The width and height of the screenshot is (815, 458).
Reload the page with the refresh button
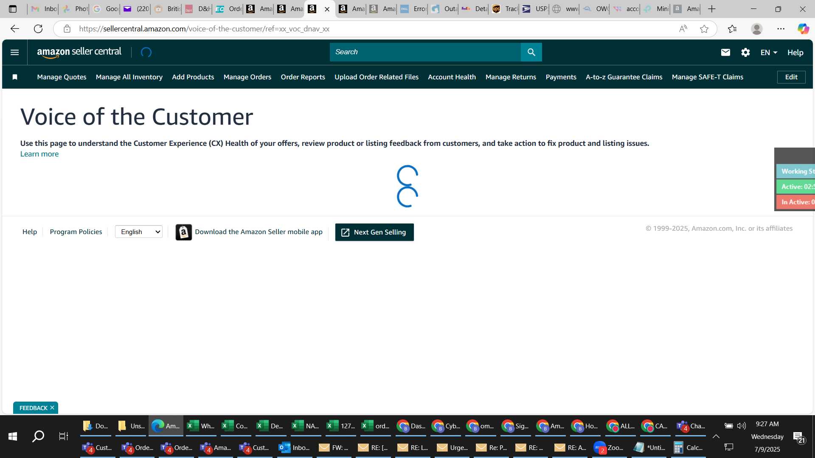[x=38, y=29]
